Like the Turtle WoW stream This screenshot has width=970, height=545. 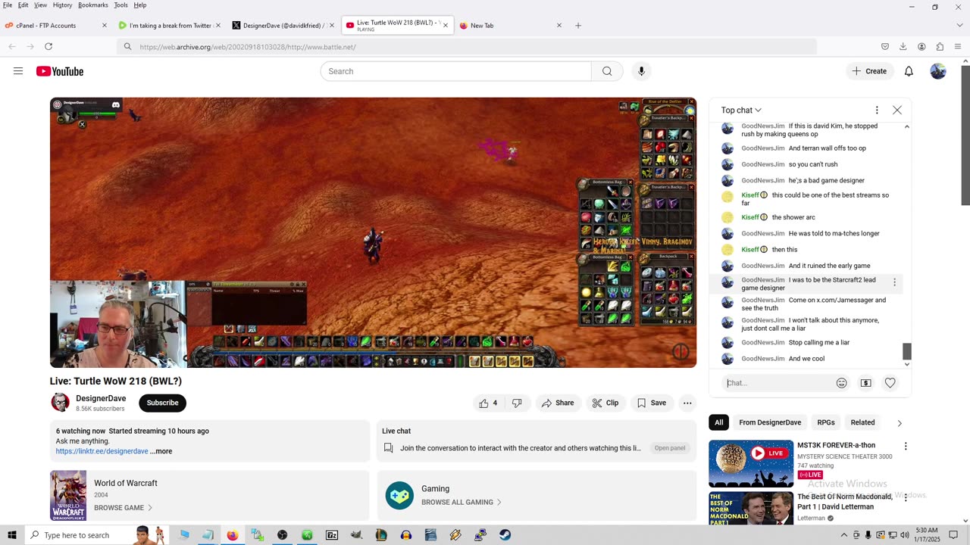tap(488, 403)
